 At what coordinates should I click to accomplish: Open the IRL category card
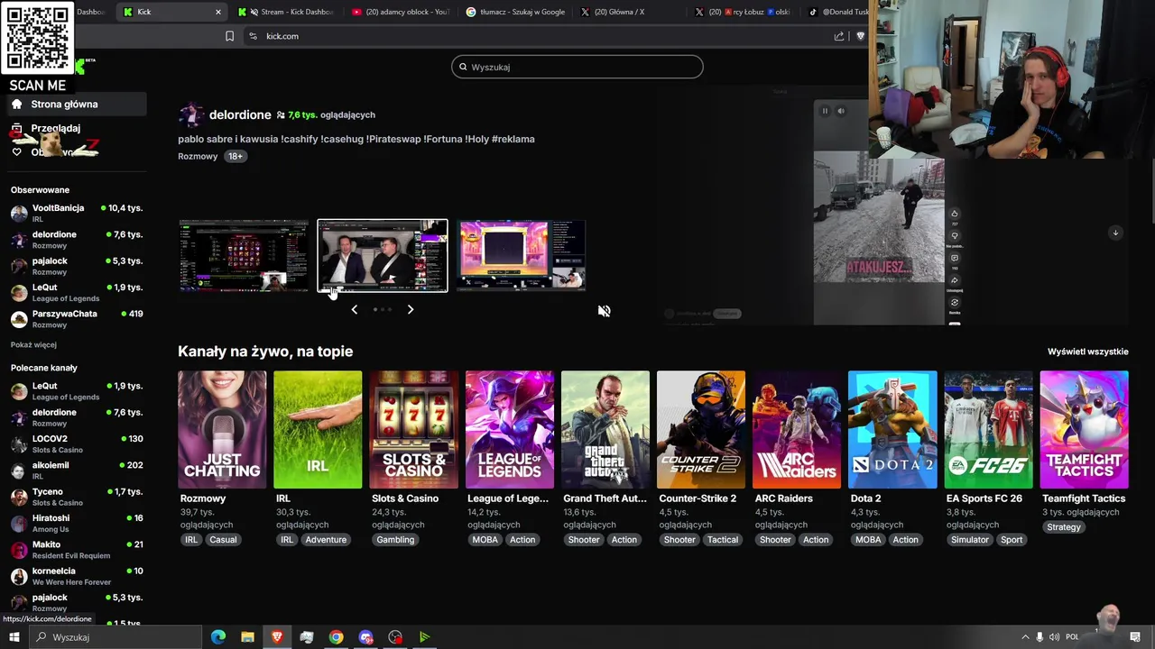tap(318, 429)
